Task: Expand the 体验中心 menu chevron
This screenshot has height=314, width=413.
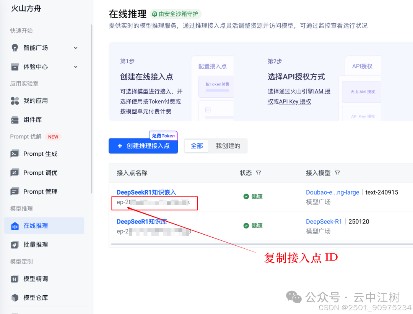Action: (76, 67)
